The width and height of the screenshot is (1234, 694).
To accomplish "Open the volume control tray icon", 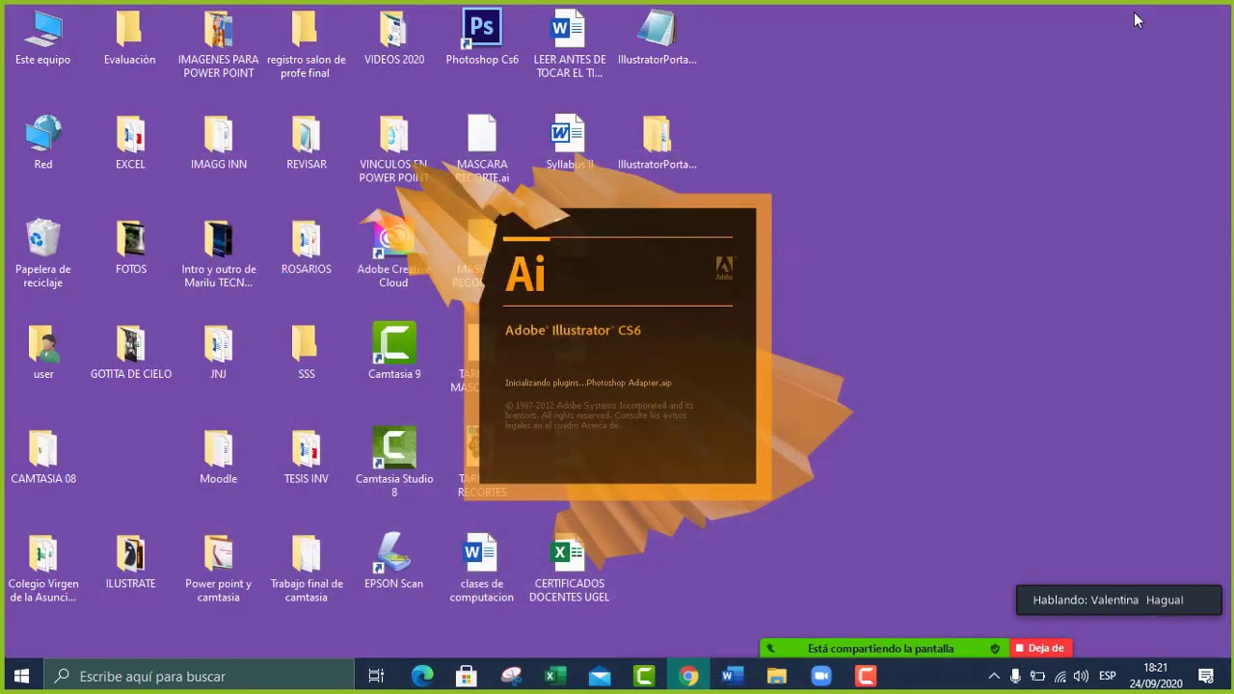I will click(x=1081, y=676).
